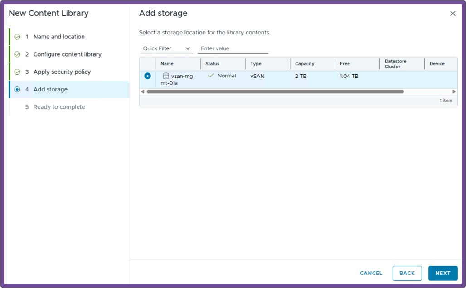Click the scroll-left arrow on the table scrollbar
Viewport: 466px width, 288px height.
click(x=143, y=91)
